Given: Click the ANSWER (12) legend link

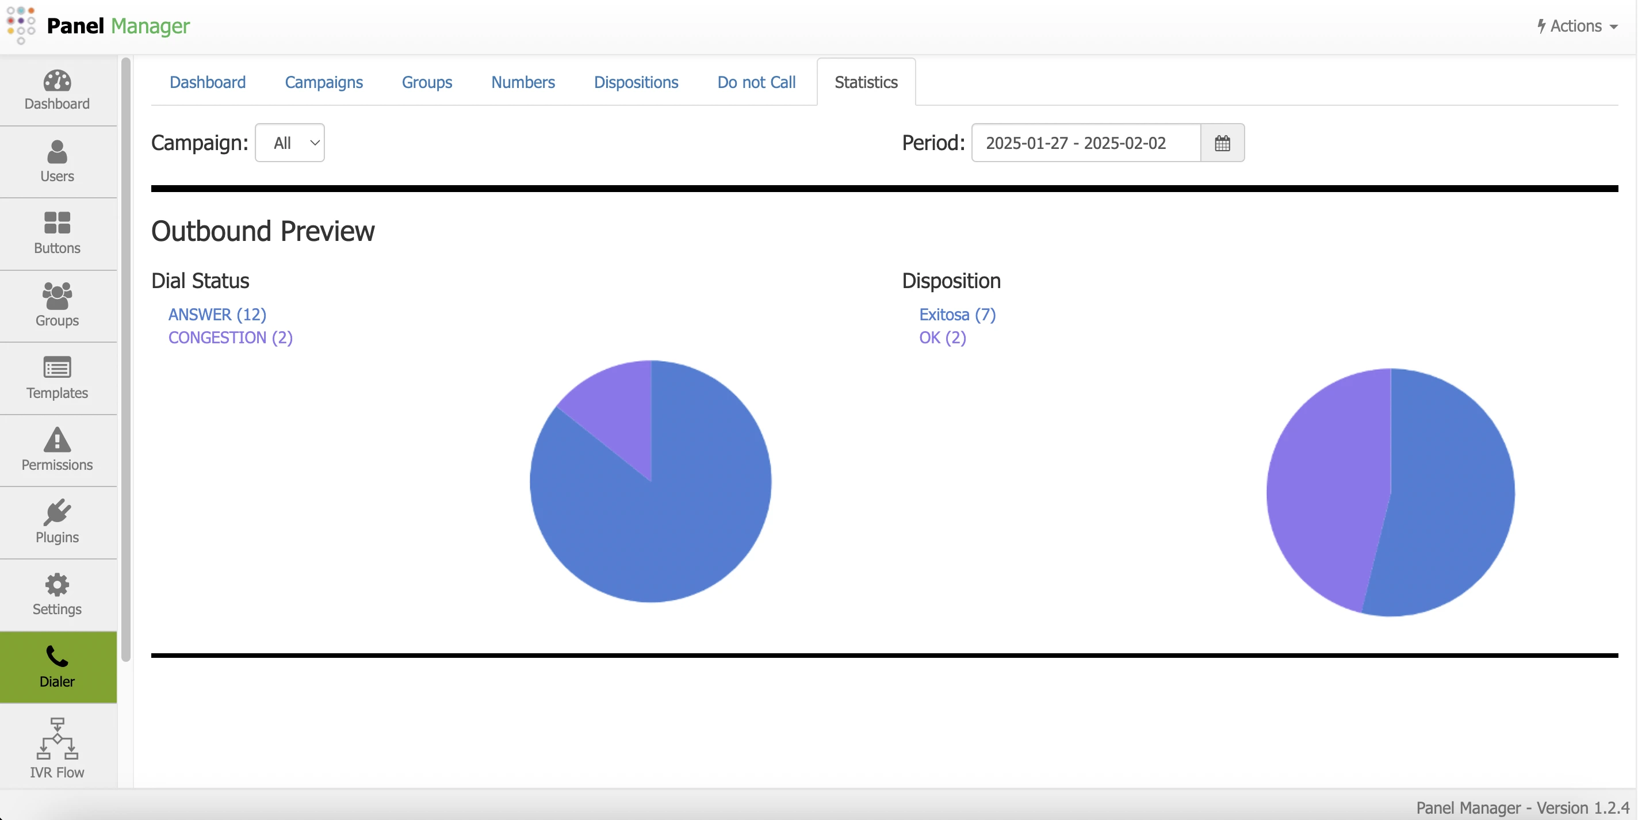Looking at the screenshot, I should pyautogui.click(x=217, y=315).
